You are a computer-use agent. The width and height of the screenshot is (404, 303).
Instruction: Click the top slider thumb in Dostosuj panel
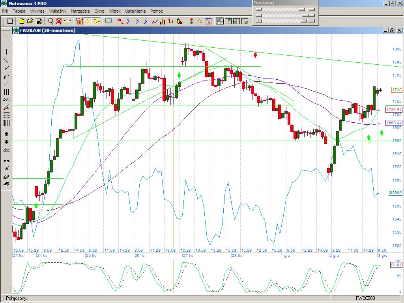[302, 9]
